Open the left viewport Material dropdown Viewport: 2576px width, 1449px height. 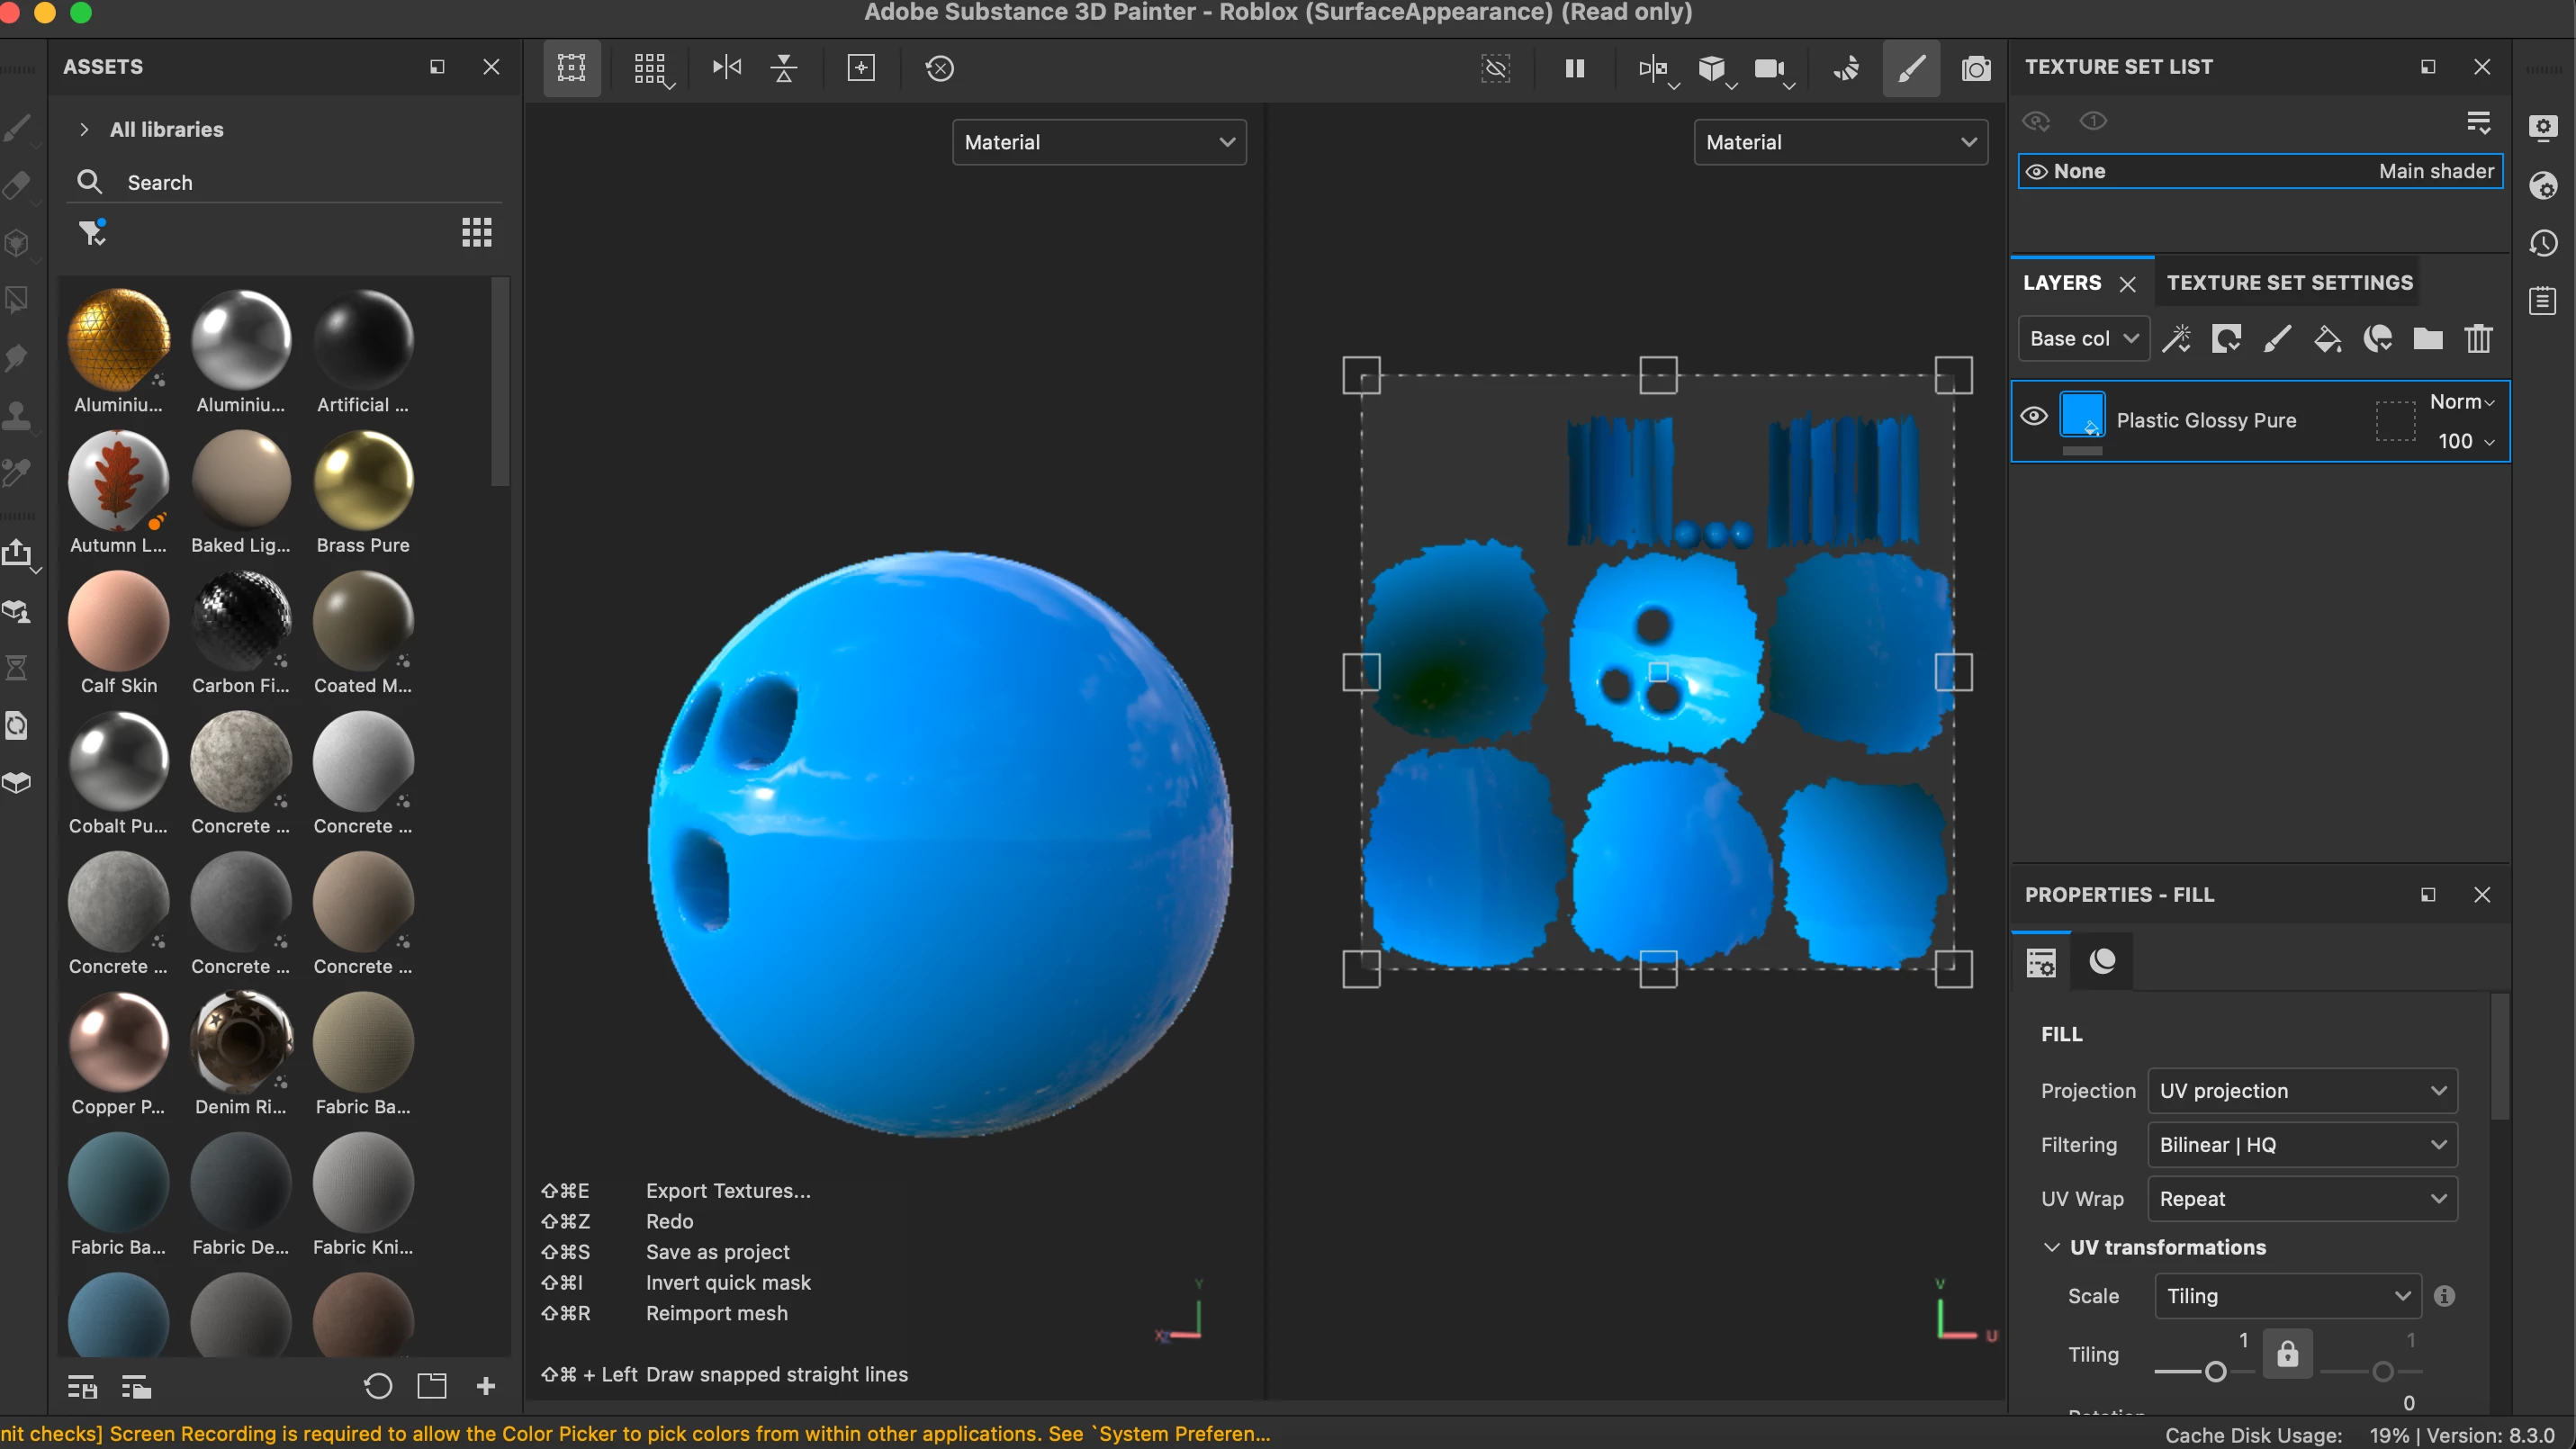[1098, 142]
